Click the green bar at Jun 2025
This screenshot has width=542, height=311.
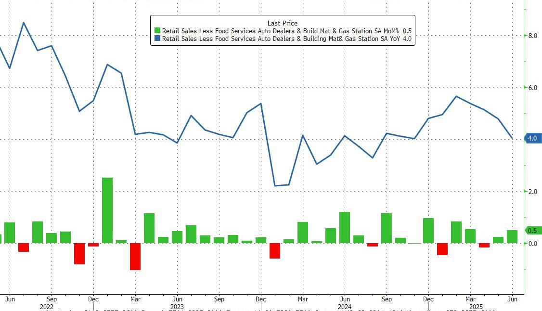point(512,237)
